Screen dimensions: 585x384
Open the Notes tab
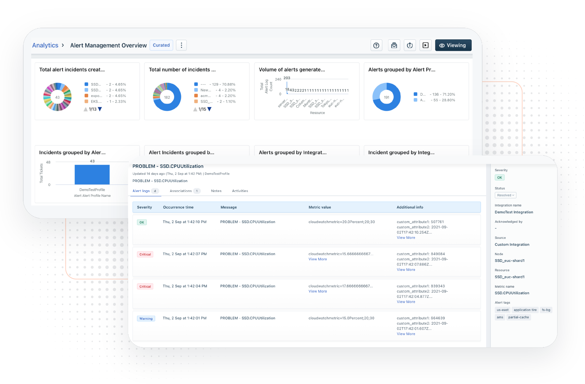pos(216,191)
